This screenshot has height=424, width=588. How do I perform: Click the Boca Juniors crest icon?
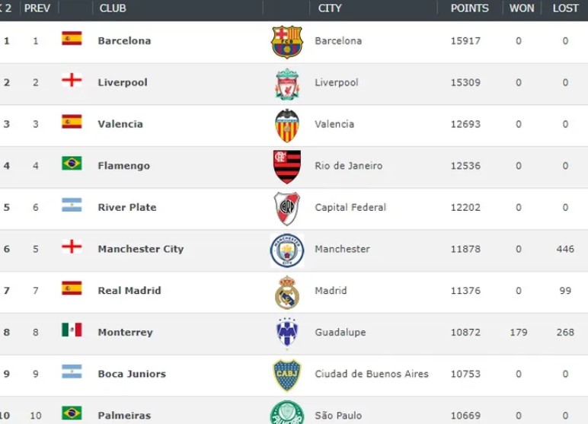pos(287,375)
